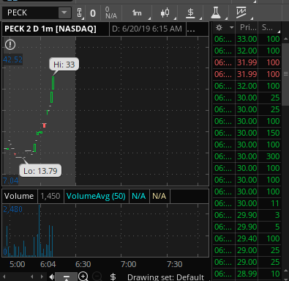Click the symbol link chain icon
The height and width of the screenshot is (281, 289).
click(79, 12)
